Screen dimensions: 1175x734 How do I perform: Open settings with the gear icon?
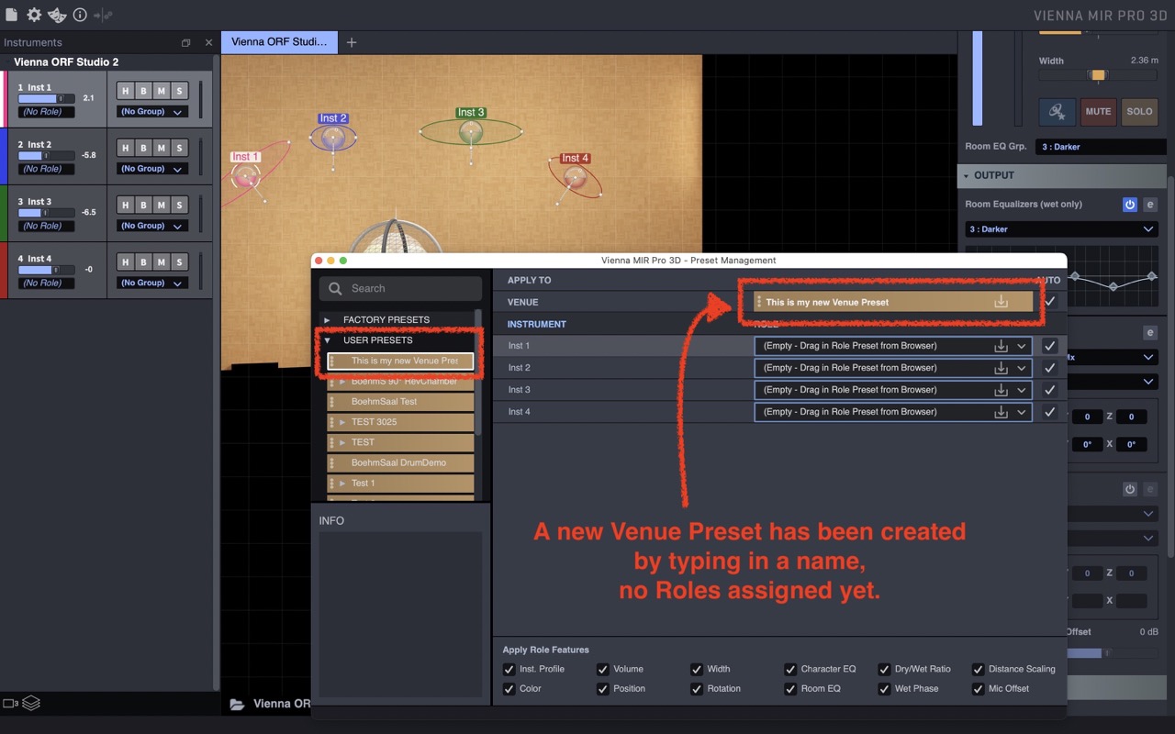34,15
